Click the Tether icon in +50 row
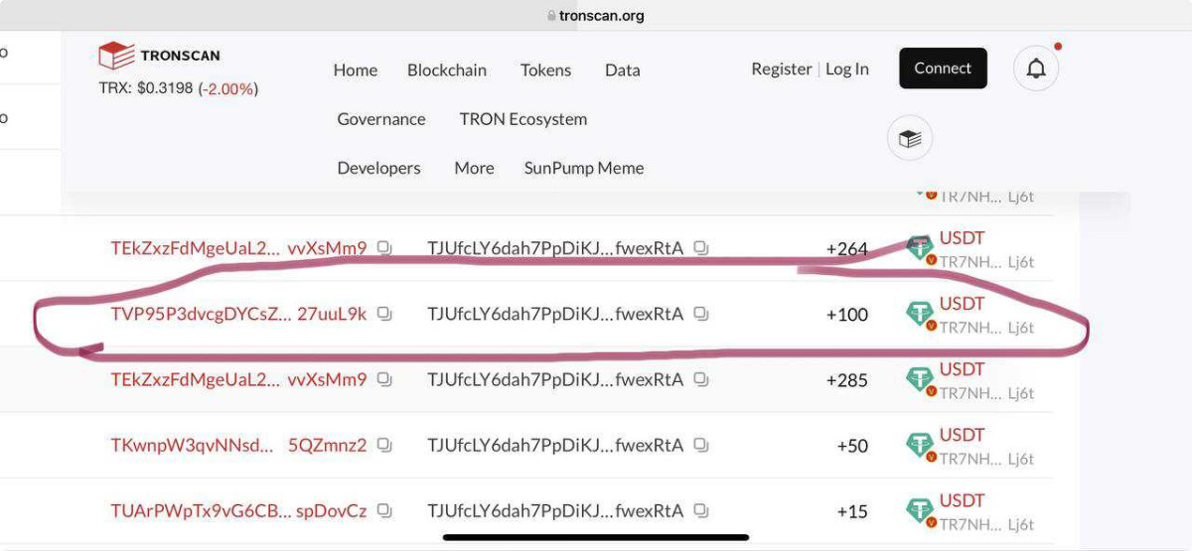This screenshot has height=551, width=1192. [920, 445]
